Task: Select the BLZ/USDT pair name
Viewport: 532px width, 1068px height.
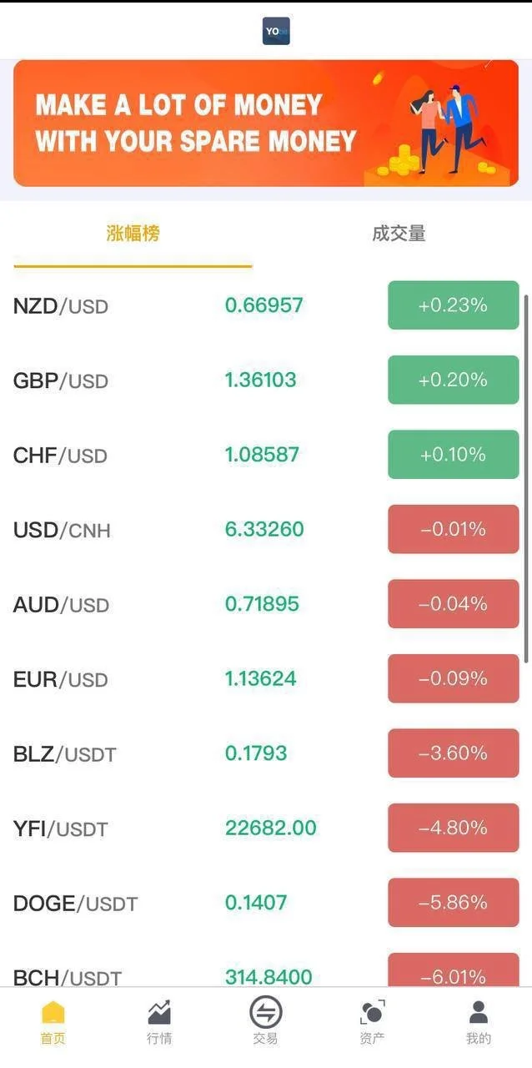Action: 64,754
